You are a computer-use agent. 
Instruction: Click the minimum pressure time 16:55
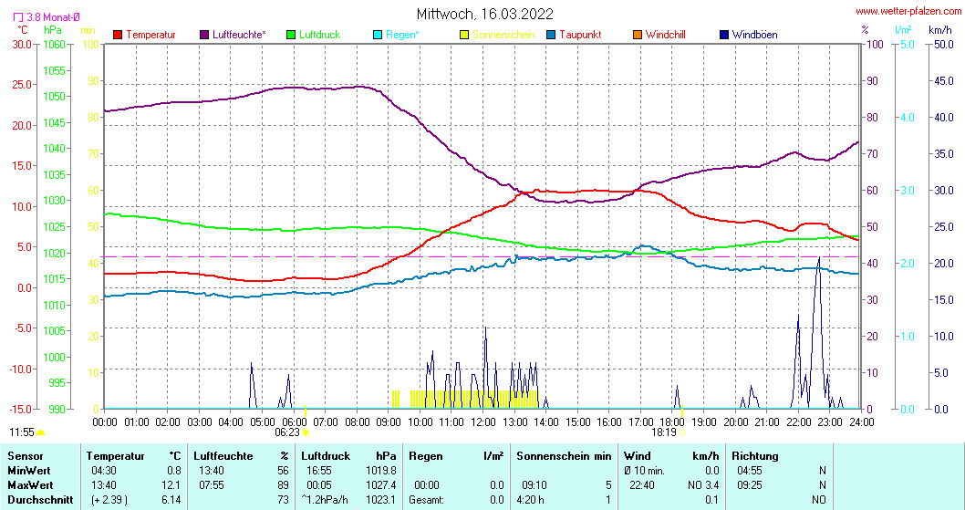pos(318,471)
